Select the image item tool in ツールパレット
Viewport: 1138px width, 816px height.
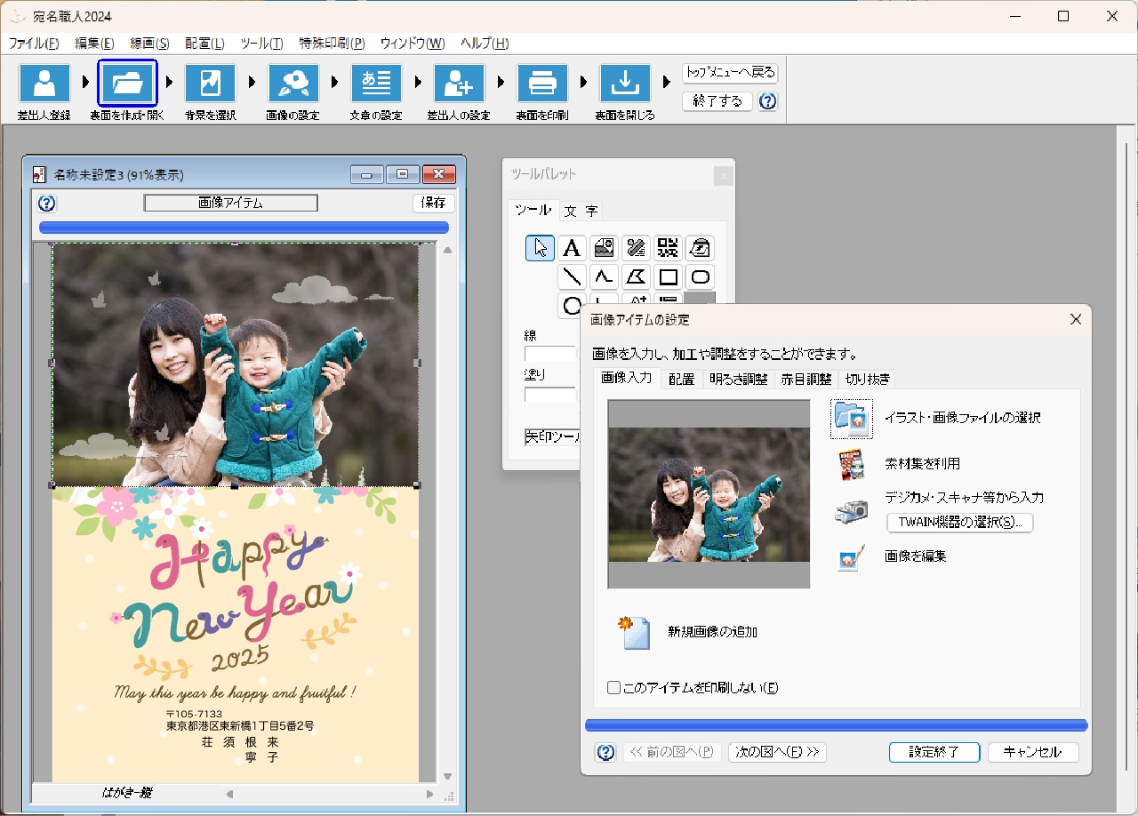coord(604,248)
